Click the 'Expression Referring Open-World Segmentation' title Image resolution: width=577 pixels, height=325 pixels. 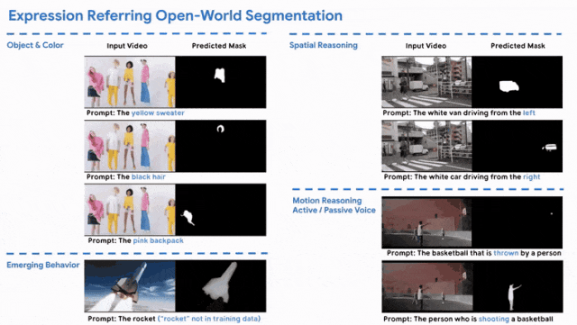[x=176, y=16]
